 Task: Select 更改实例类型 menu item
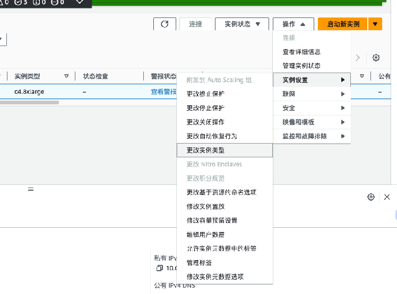pyautogui.click(x=224, y=150)
